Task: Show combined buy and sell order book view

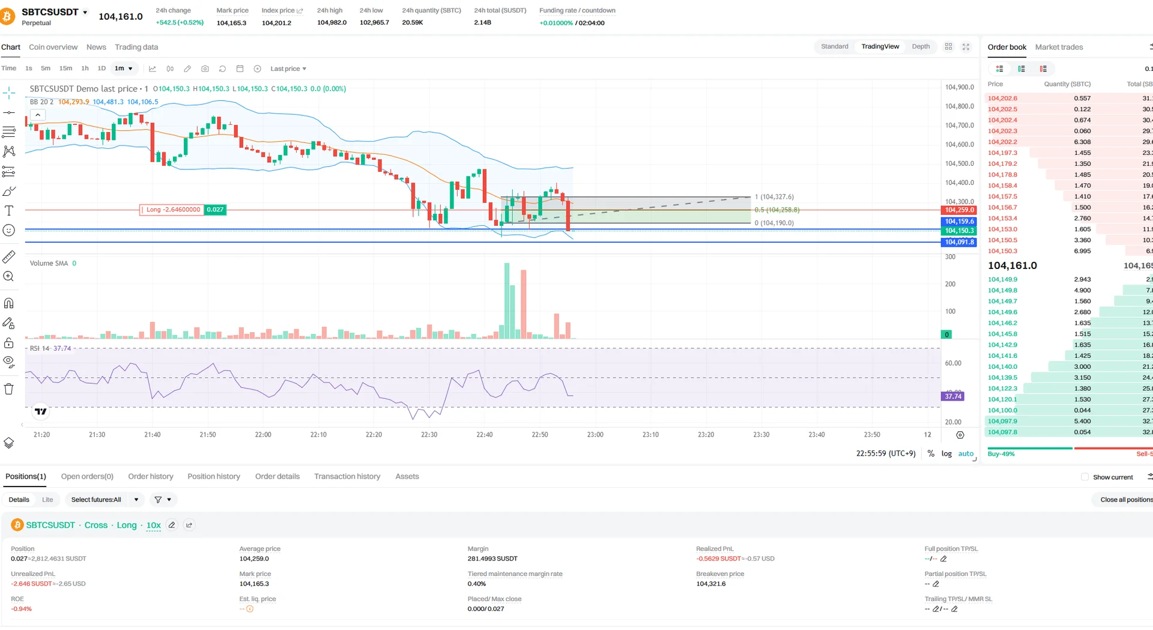Action: (1000, 68)
